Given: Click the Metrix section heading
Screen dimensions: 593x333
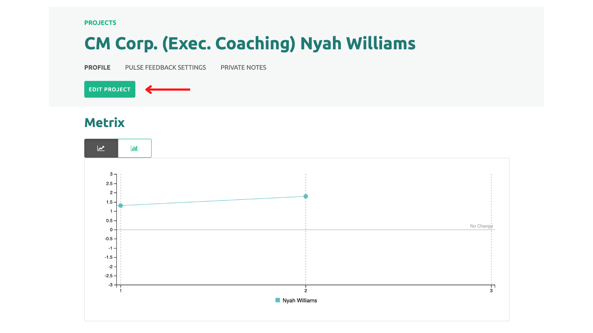Looking at the screenshot, I should [104, 123].
